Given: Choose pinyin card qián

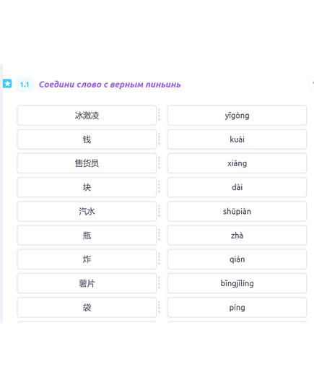Looking at the screenshot, I should click(237, 259).
